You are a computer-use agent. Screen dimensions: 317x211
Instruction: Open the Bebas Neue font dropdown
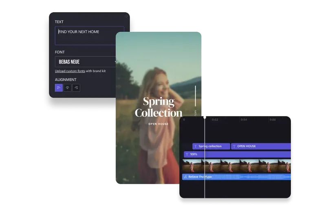pyautogui.click(x=86, y=62)
